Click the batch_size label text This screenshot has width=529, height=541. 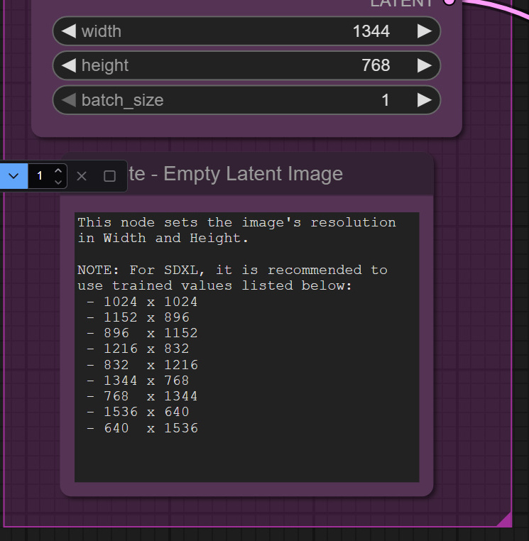pos(123,100)
